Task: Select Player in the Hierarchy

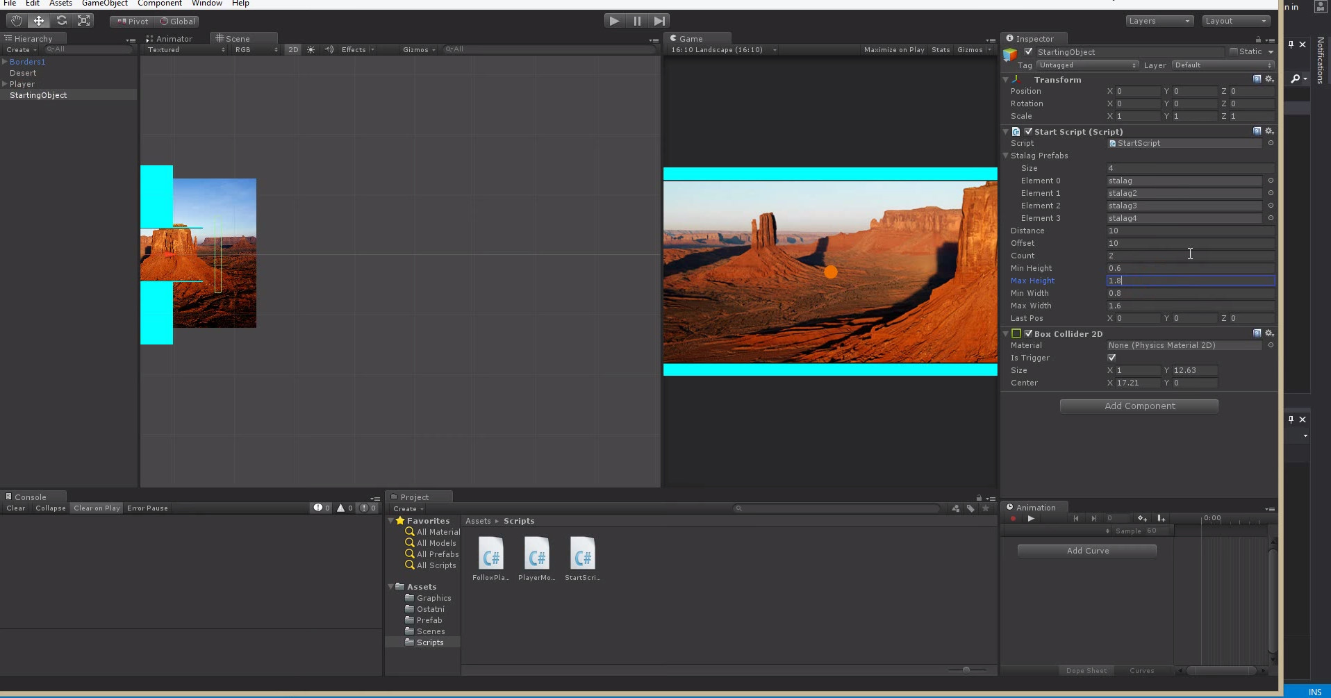Action: pos(24,84)
